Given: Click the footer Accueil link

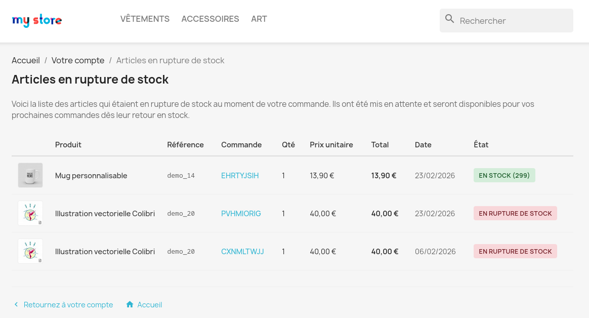Looking at the screenshot, I should tap(149, 305).
